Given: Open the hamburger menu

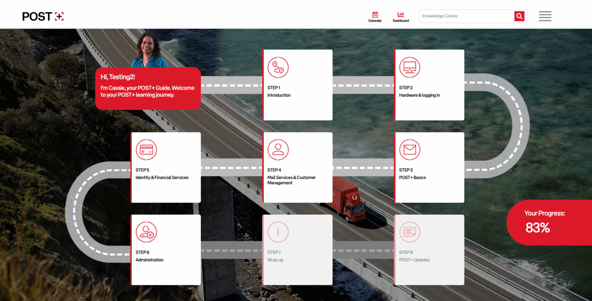Looking at the screenshot, I should (545, 16).
